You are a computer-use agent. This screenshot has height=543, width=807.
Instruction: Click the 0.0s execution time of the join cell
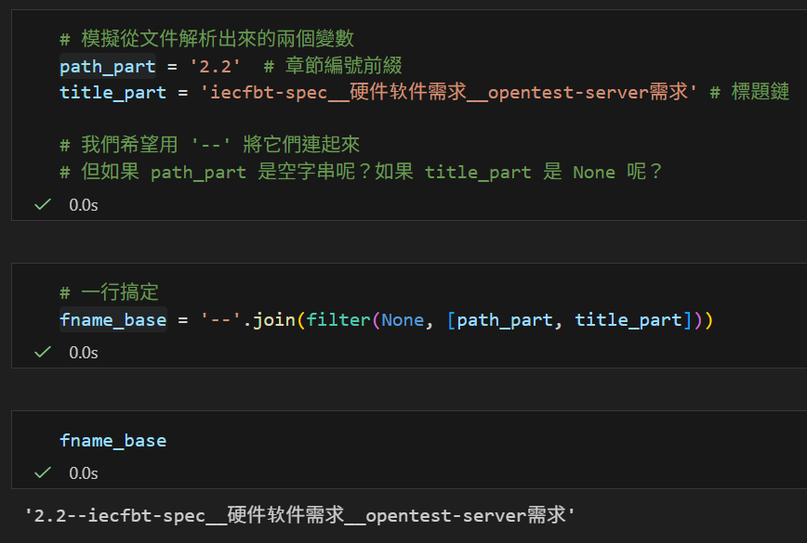coord(84,352)
